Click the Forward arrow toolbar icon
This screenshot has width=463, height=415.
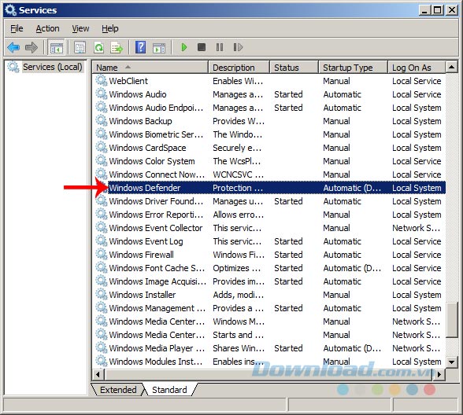(31, 47)
